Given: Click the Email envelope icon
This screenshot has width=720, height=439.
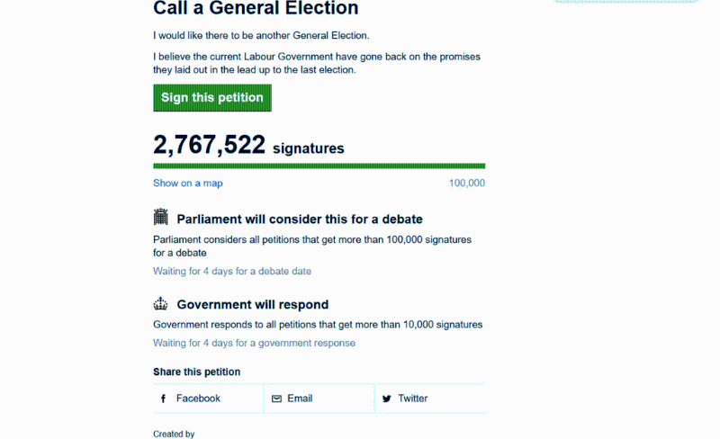Looking at the screenshot, I should [x=276, y=399].
